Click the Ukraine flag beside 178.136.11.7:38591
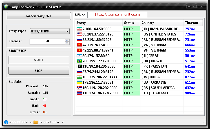The height and width of the screenshot is (129, 210). tap(79, 83)
